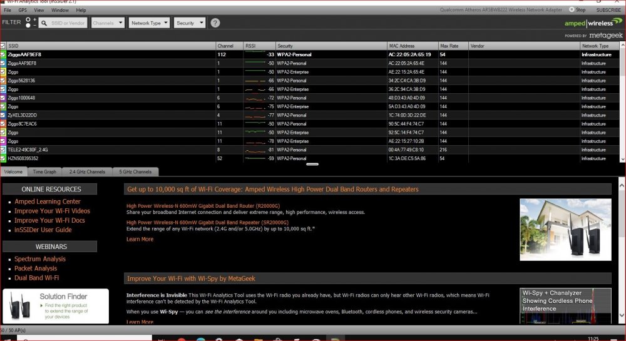
Task: Sort by the Vendor column header
Action: [x=524, y=46]
